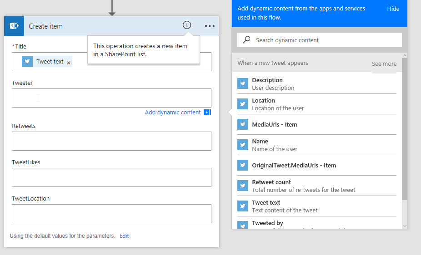Screen dimensions: 421x255
Task: Select Location dynamic content item
Action: (277, 104)
